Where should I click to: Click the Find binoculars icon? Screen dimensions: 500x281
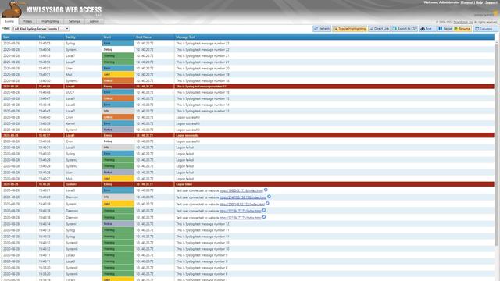423,29
